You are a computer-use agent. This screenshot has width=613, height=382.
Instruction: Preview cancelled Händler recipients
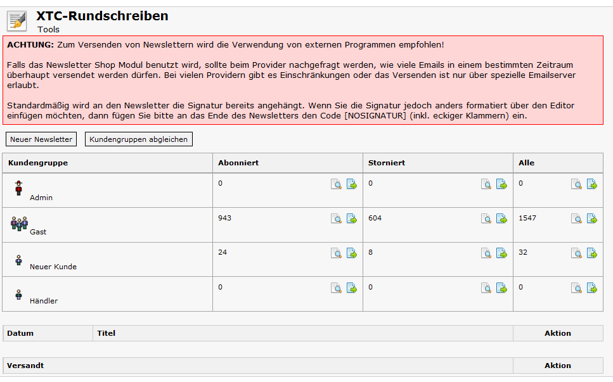(486, 288)
